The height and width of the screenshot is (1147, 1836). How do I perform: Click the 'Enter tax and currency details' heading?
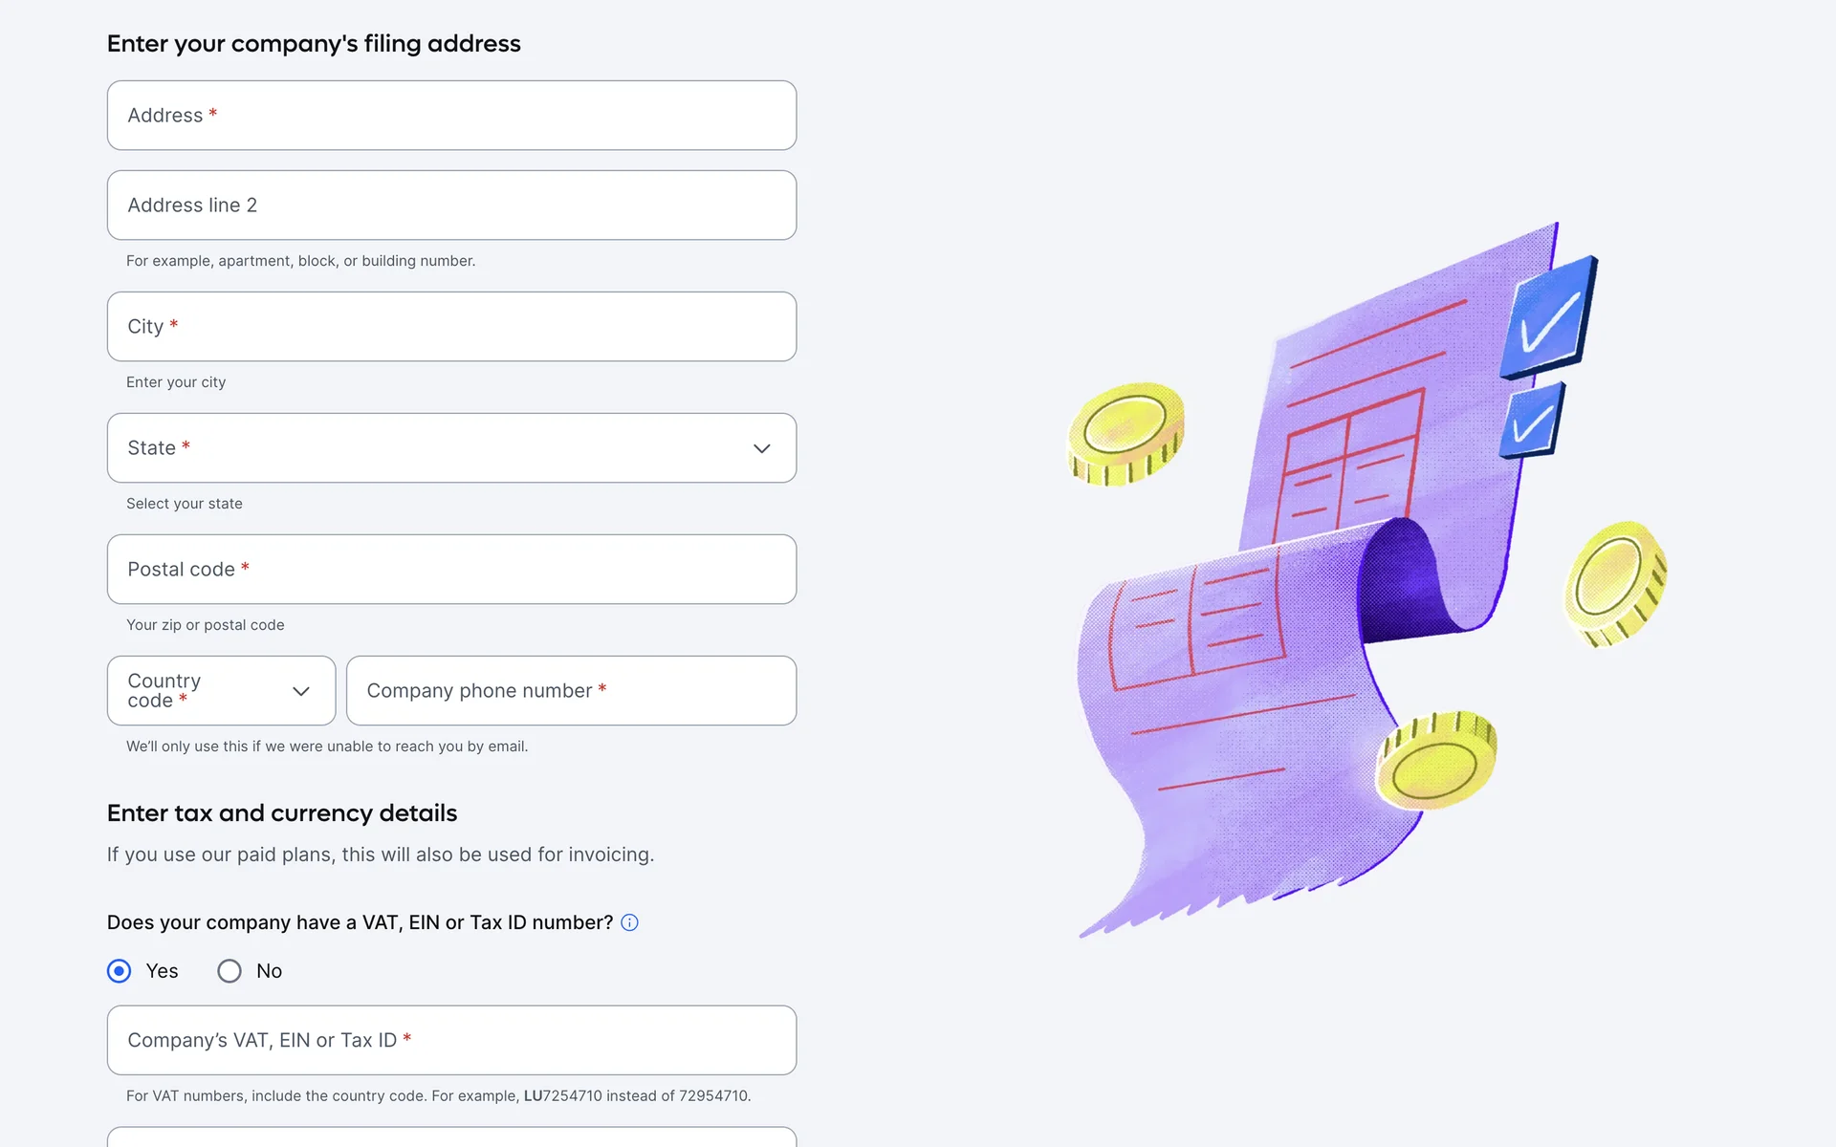pos(282,813)
